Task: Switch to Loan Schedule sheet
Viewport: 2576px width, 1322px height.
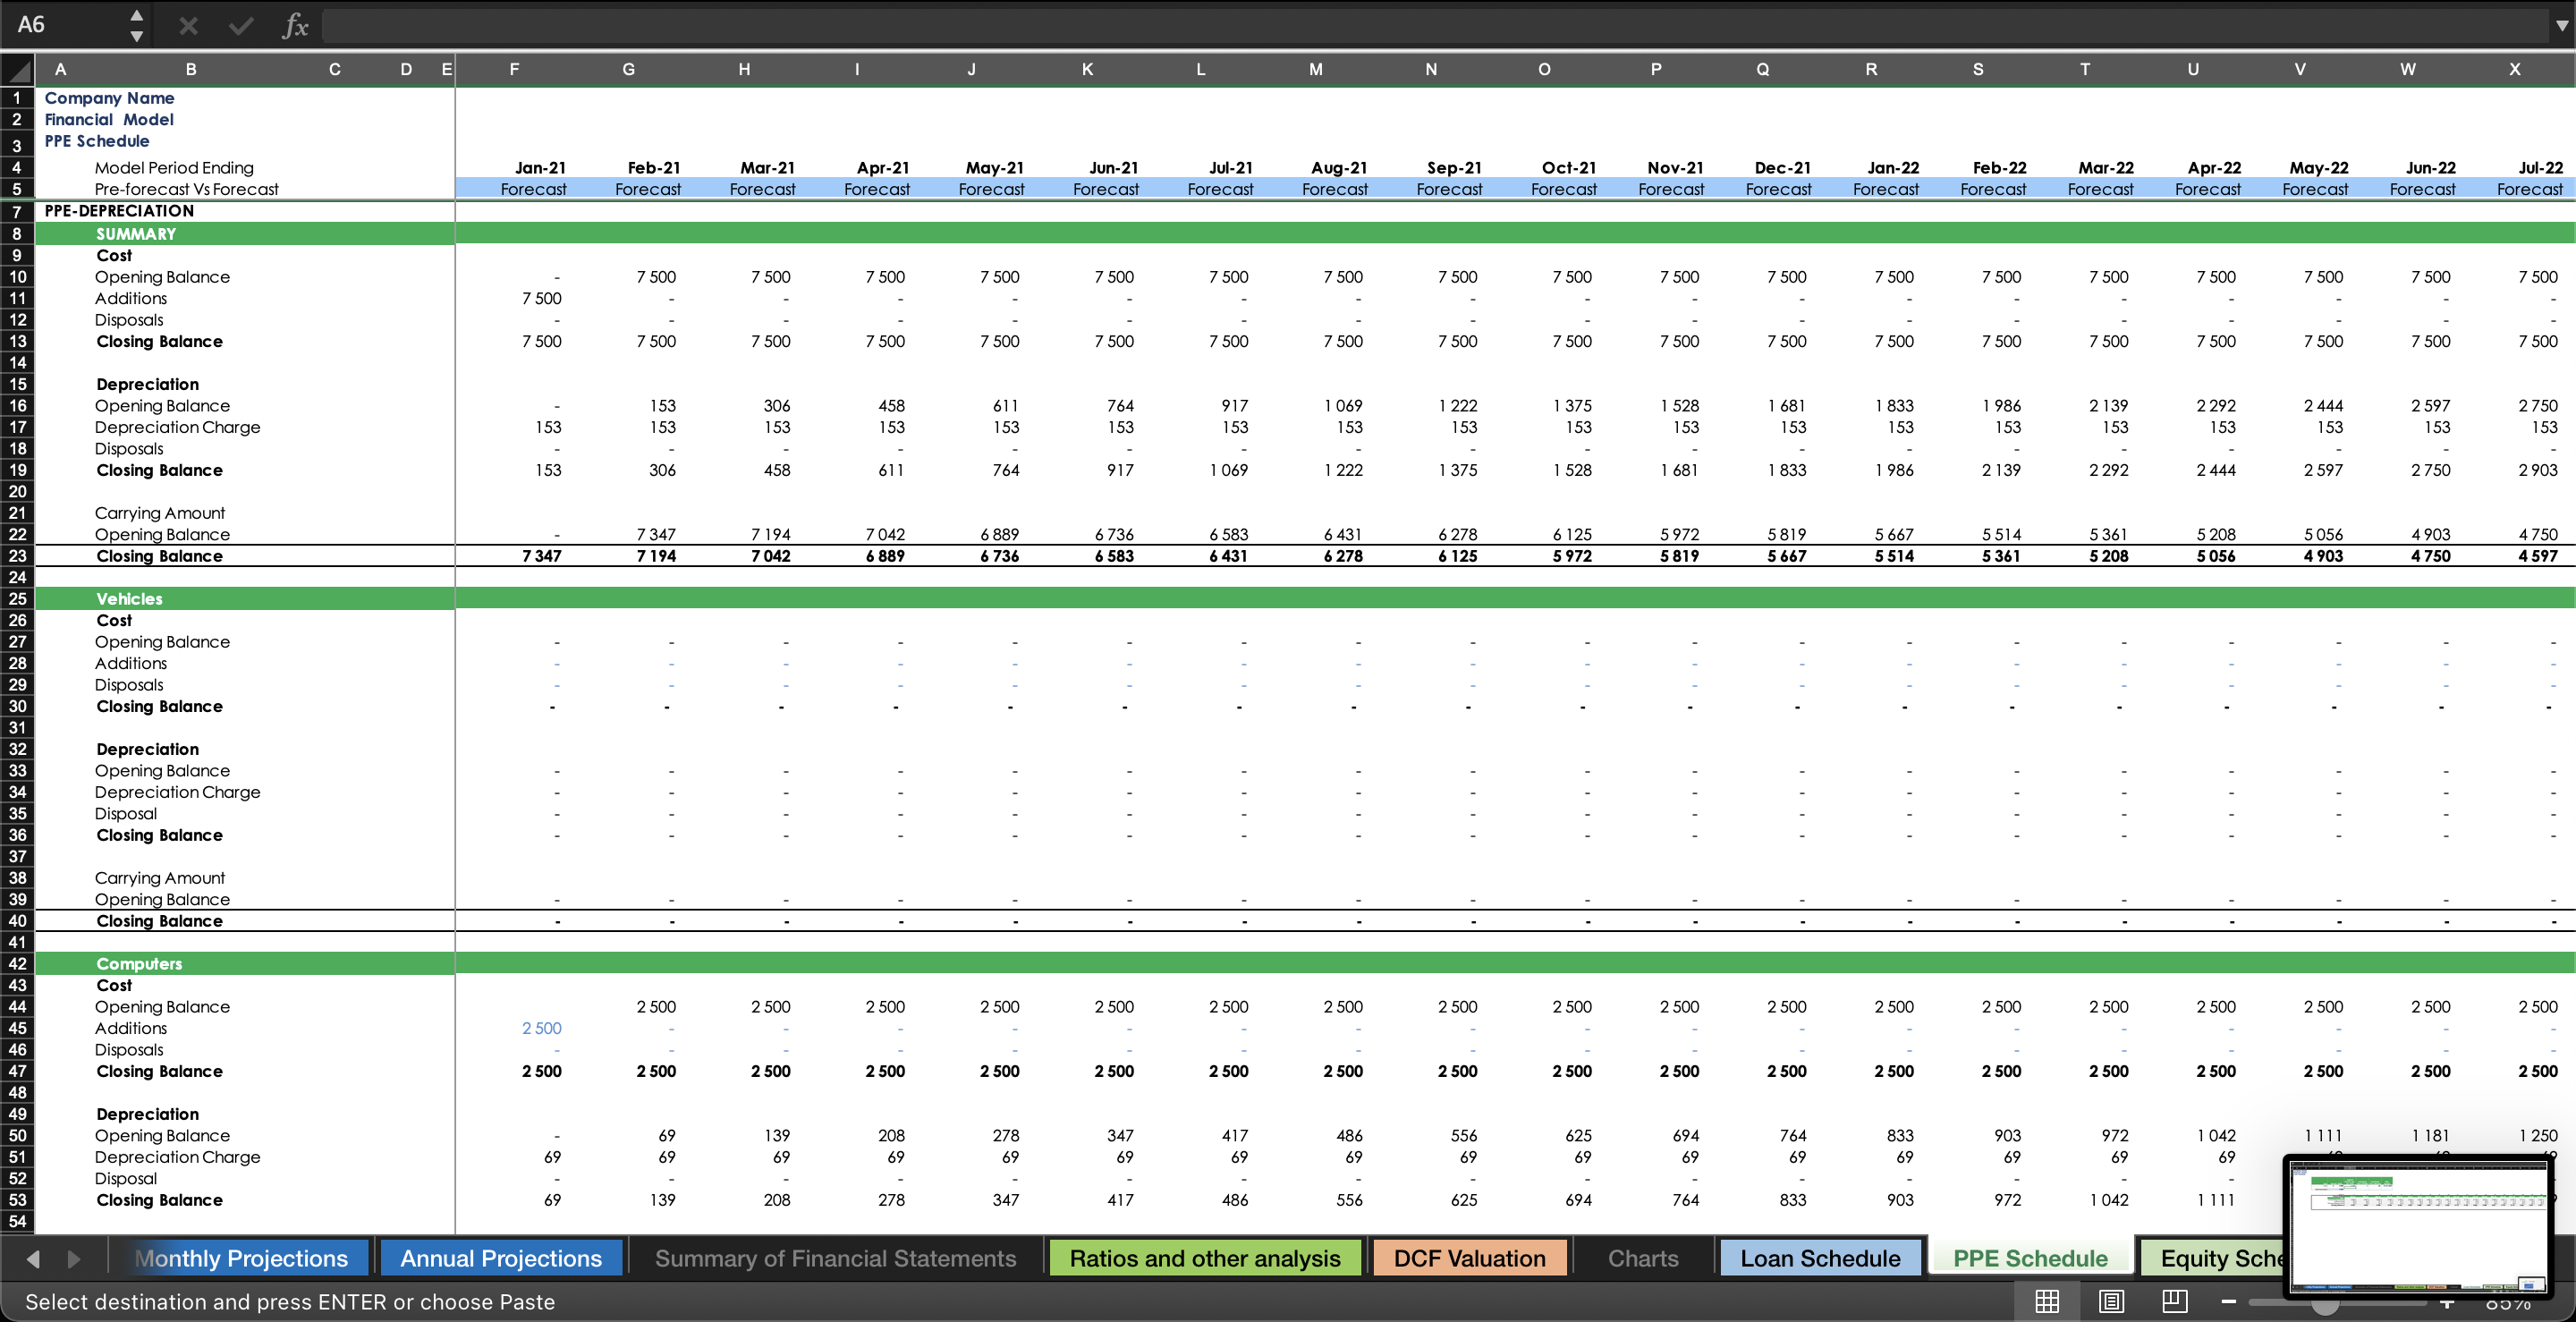Action: tap(1820, 1258)
